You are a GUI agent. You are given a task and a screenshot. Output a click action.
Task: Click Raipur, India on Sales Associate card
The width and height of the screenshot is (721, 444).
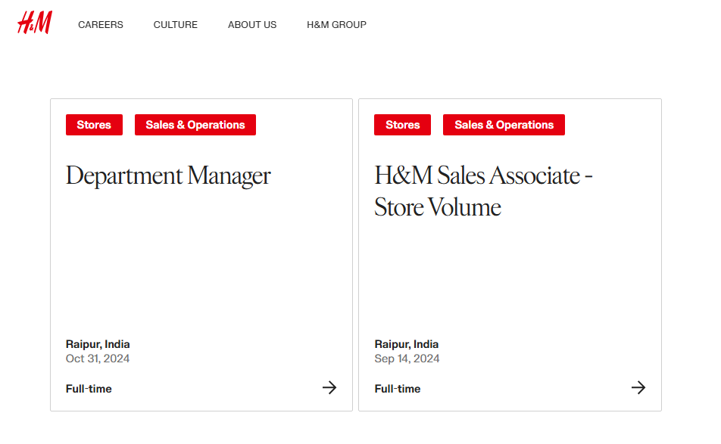(x=407, y=344)
